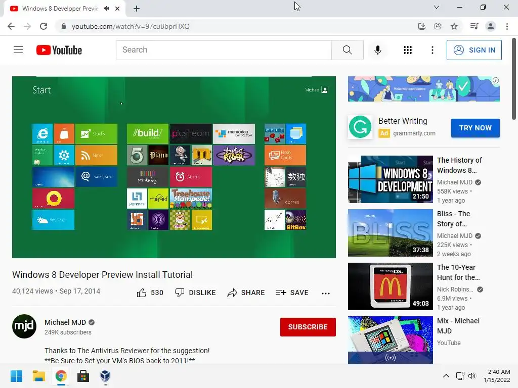Mute tab via speaker icon on tab
Image resolution: width=518 pixels, height=388 pixels.
tap(106, 9)
